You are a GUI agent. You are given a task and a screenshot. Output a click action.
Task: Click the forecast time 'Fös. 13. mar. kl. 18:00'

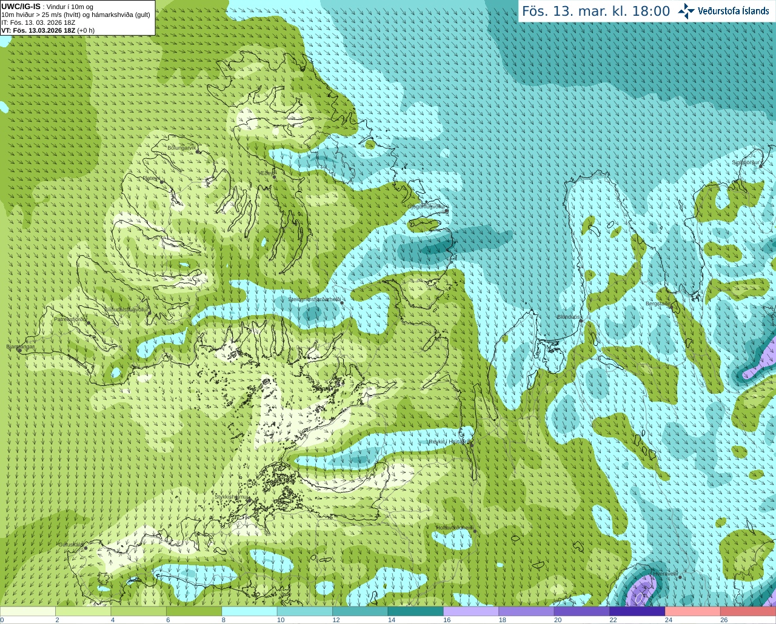click(x=596, y=12)
